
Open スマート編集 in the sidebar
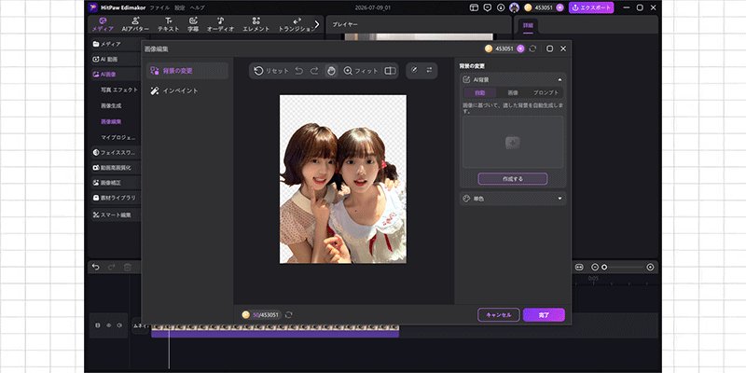click(116, 214)
